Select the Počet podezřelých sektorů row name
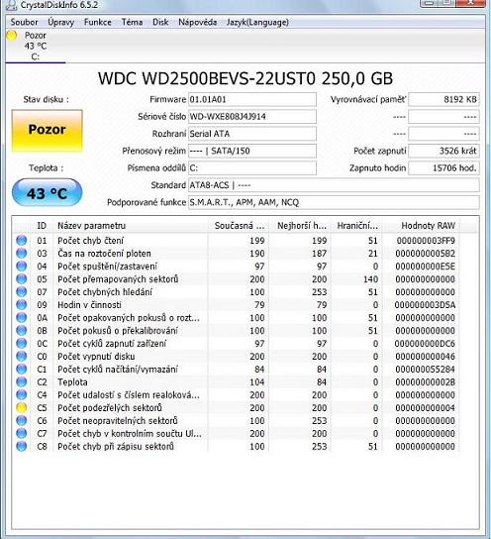Viewport: 491px width, 539px height. pos(110,407)
